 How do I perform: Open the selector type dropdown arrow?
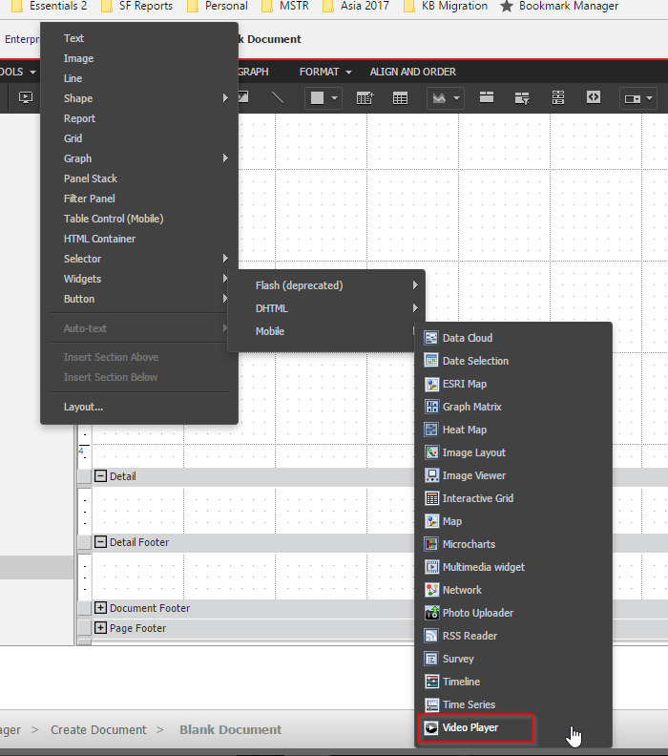649,98
